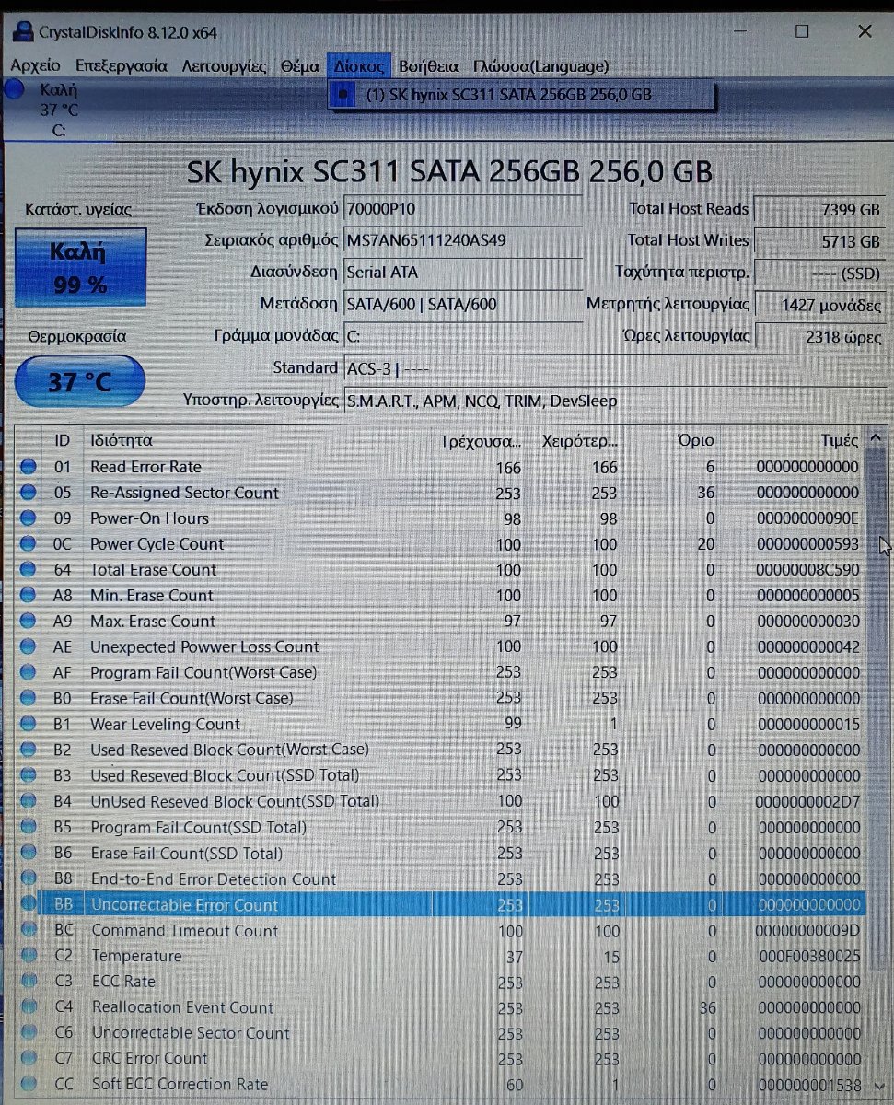
Task: Click status icon for Wear Leveling Count
Action: tap(29, 725)
